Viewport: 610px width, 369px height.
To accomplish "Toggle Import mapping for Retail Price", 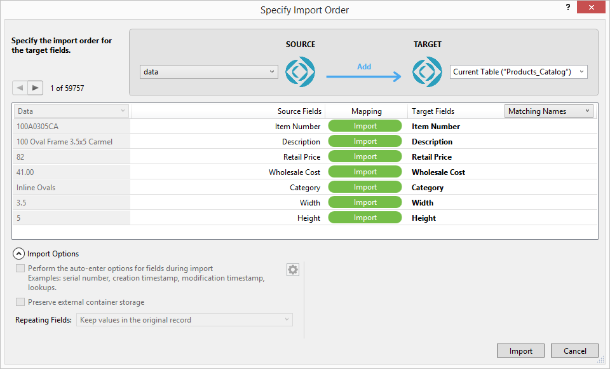I will (x=365, y=157).
